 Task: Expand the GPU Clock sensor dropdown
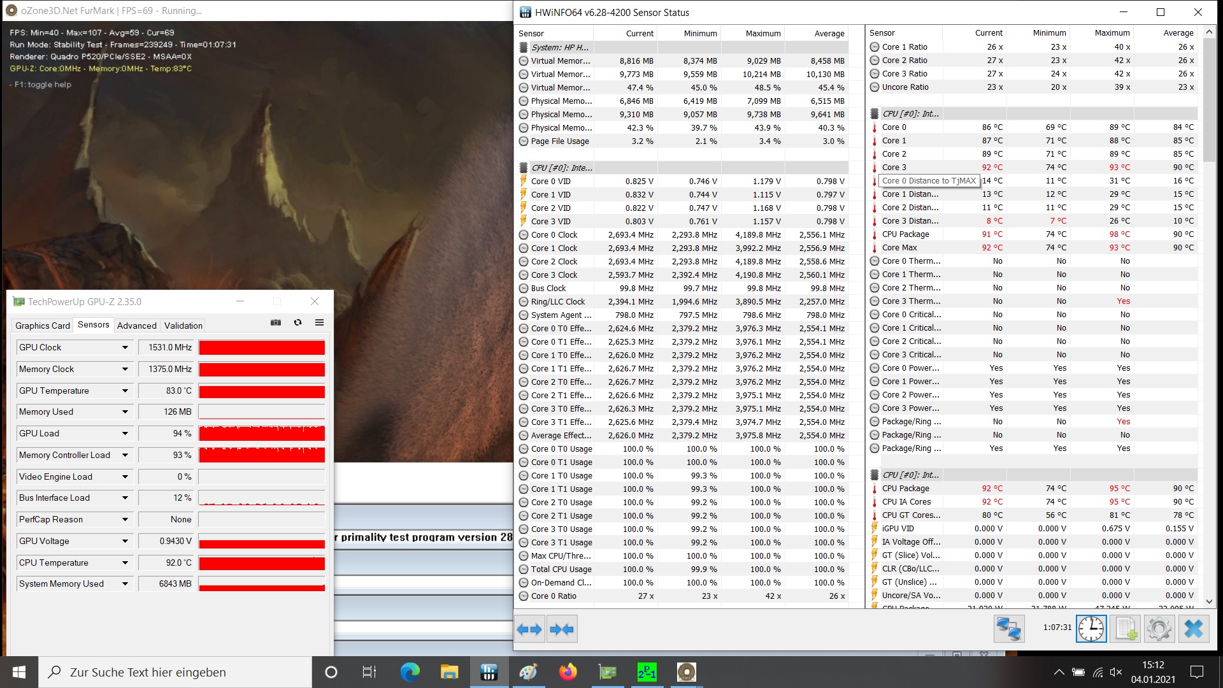tap(125, 348)
